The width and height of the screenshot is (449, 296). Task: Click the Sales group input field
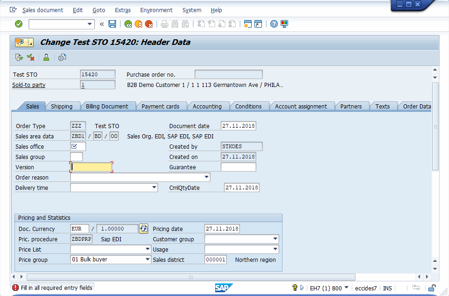tap(76, 157)
